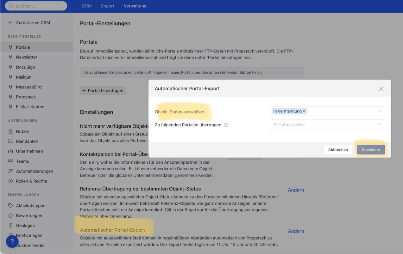Click the star icon beside Bewertungen
The height and width of the screenshot is (254, 403).
10,216
